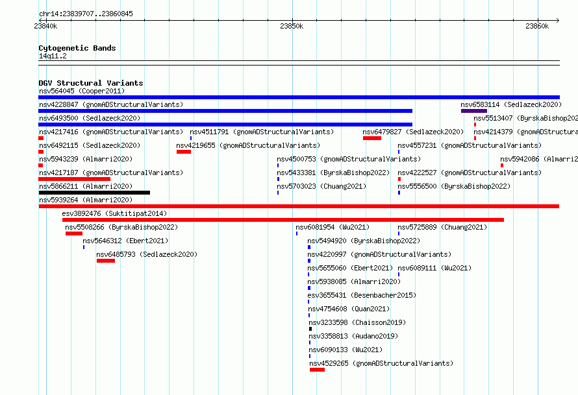This screenshot has height=395, width=578.
Task: Click nsv6081954 (Wu2021) label
Action: (333, 227)
